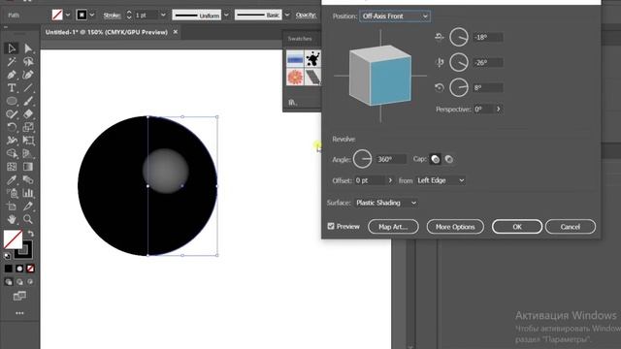Select the Gradient tool
Image resolution: width=621 pixels, height=349 pixels.
tap(28, 167)
